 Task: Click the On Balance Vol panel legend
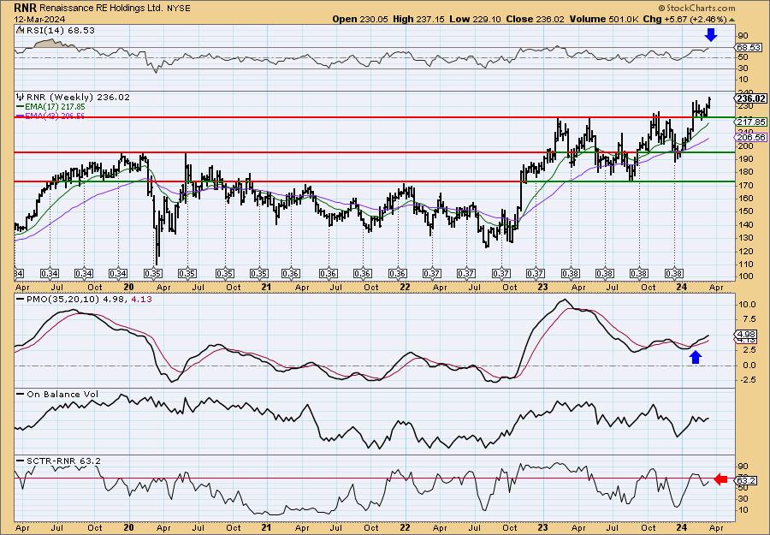tap(58, 394)
